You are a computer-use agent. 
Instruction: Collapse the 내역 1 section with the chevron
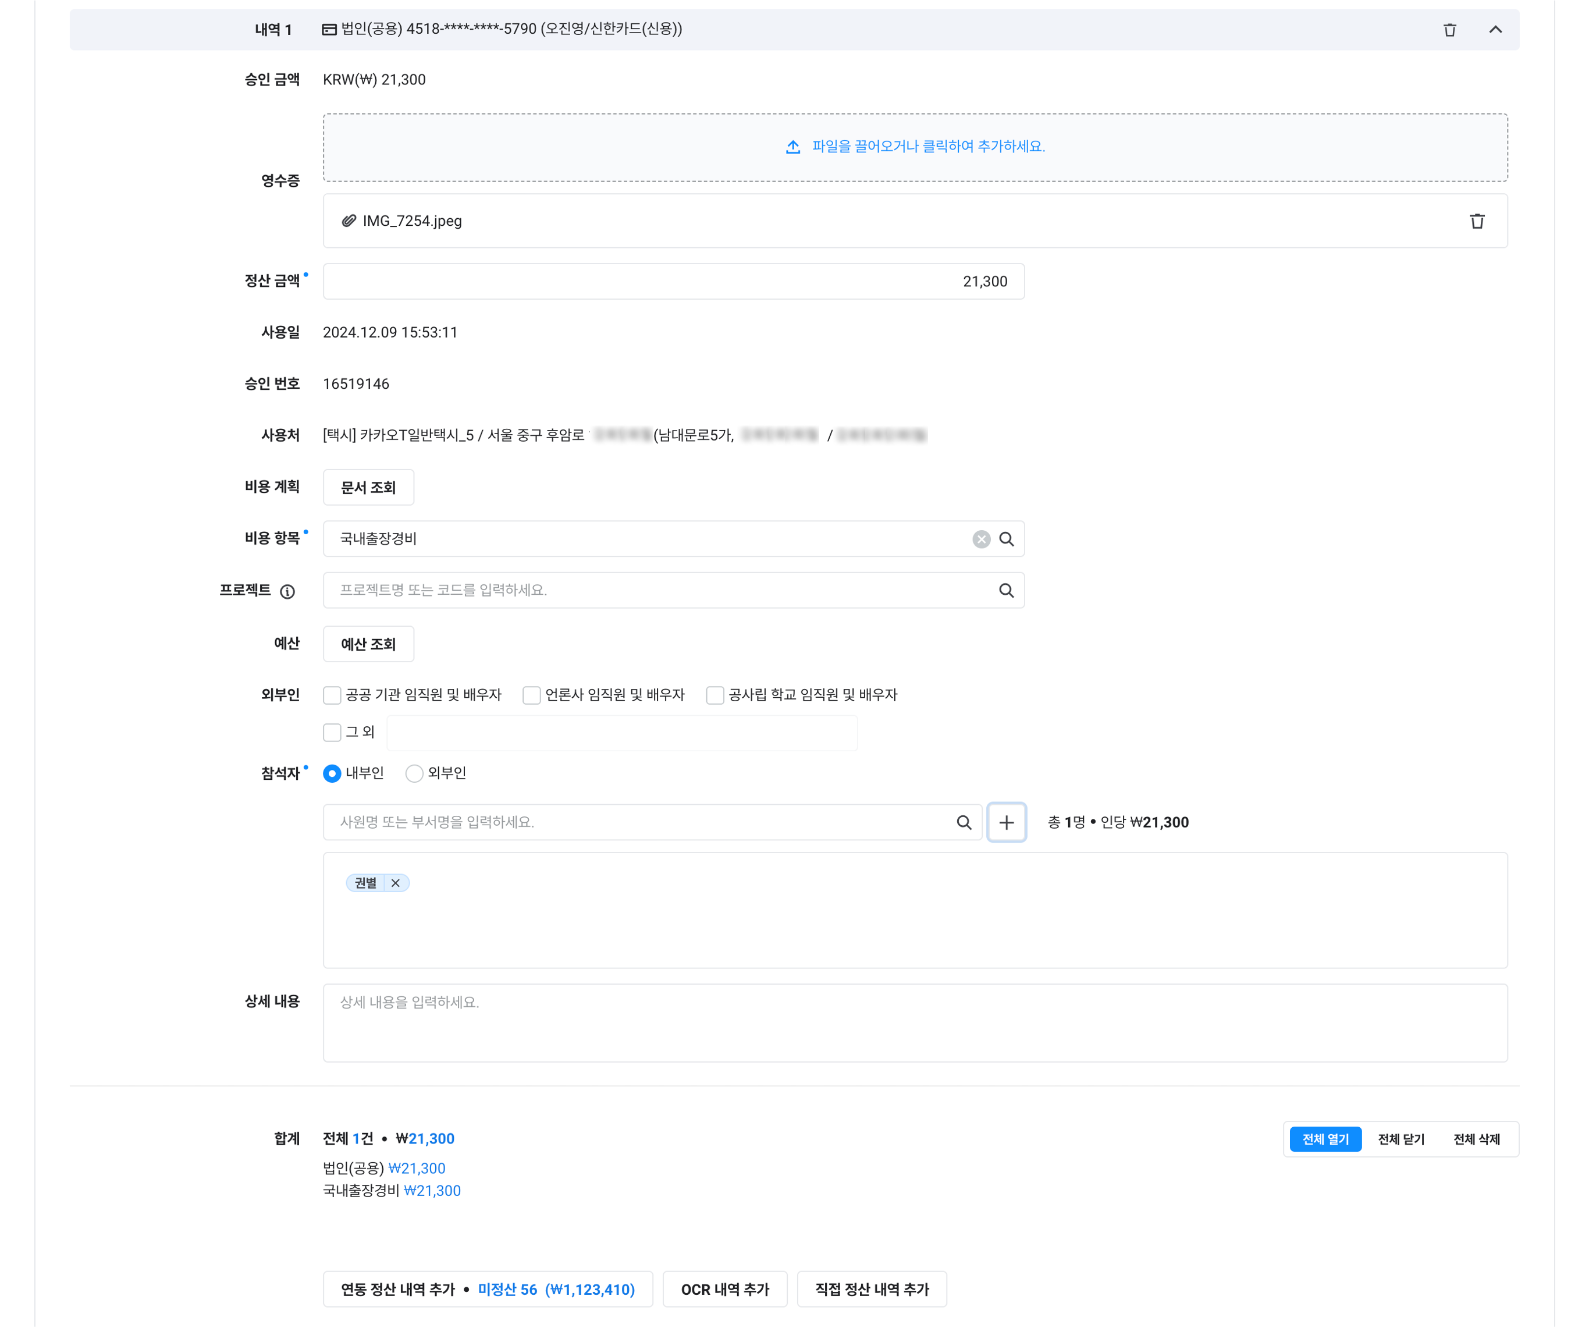1495,30
